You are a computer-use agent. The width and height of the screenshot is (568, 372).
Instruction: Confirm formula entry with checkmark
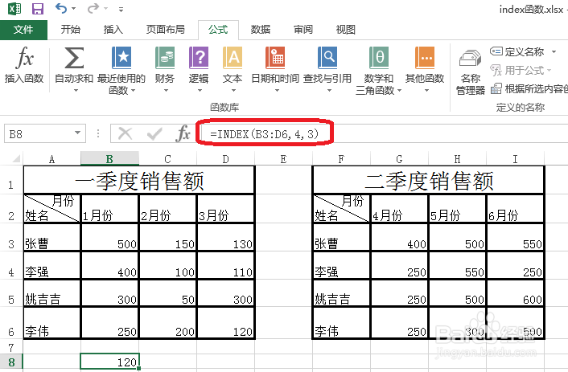pos(154,134)
